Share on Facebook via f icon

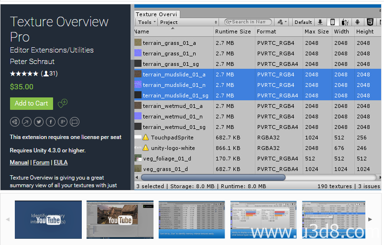[51, 122]
